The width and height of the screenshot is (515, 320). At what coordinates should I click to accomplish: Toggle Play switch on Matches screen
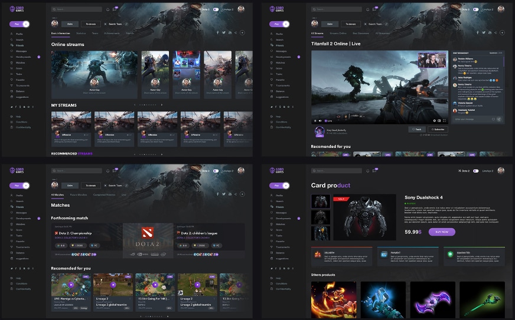tap(19, 186)
